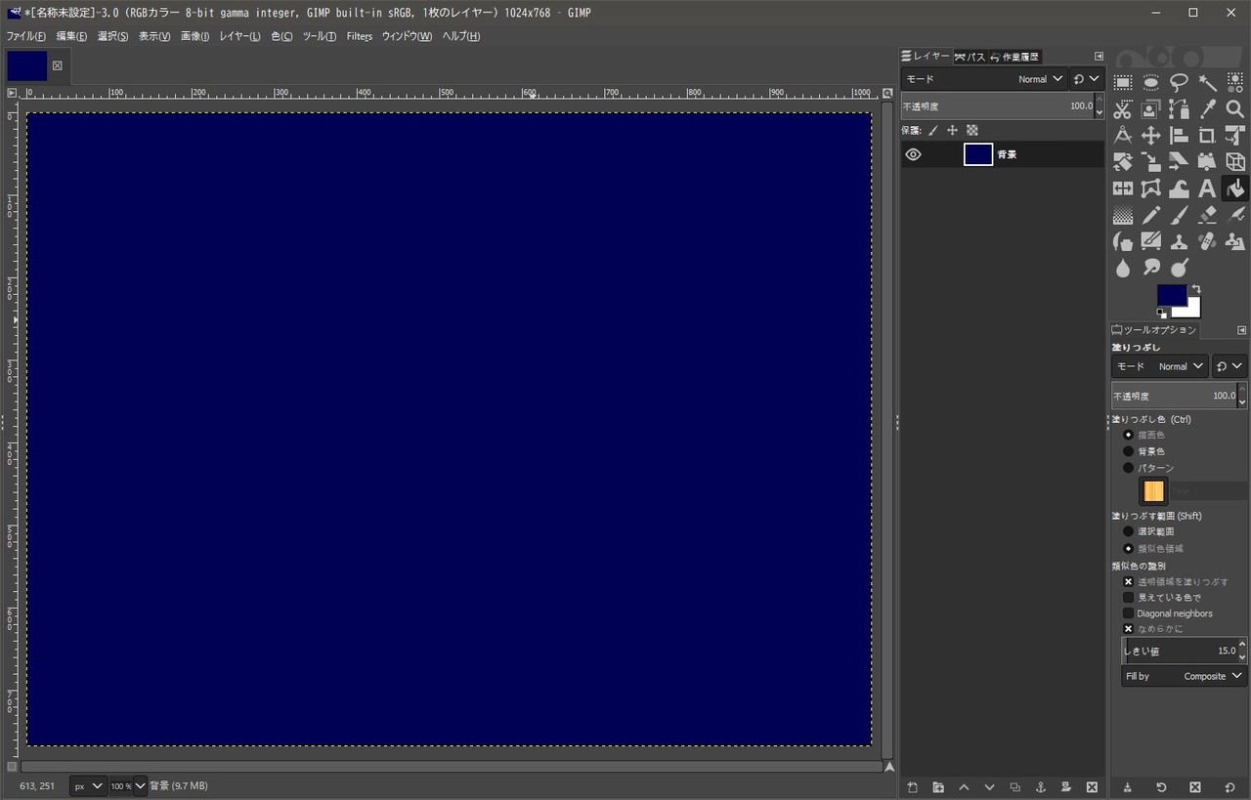The image size is (1251, 800).
Task: Select the Eraser tool
Action: coord(1208,215)
